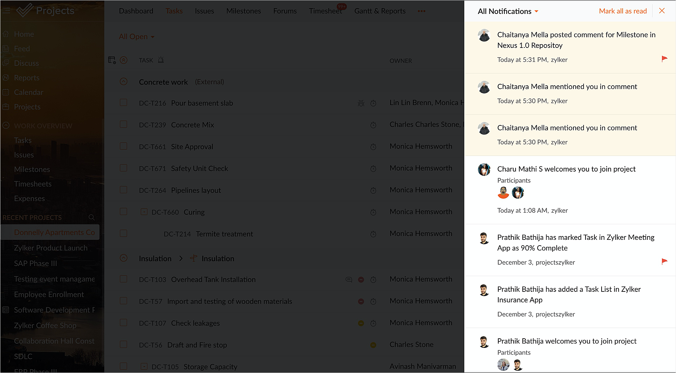Viewport: 676px width, 373px height.
Task: Click the red flag on the Milestone comment notification
Action: click(x=664, y=59)
